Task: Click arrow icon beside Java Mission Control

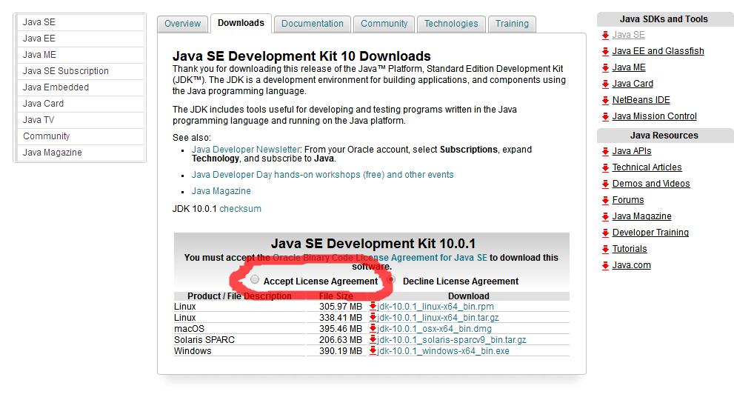Action: tap(605, 116)
